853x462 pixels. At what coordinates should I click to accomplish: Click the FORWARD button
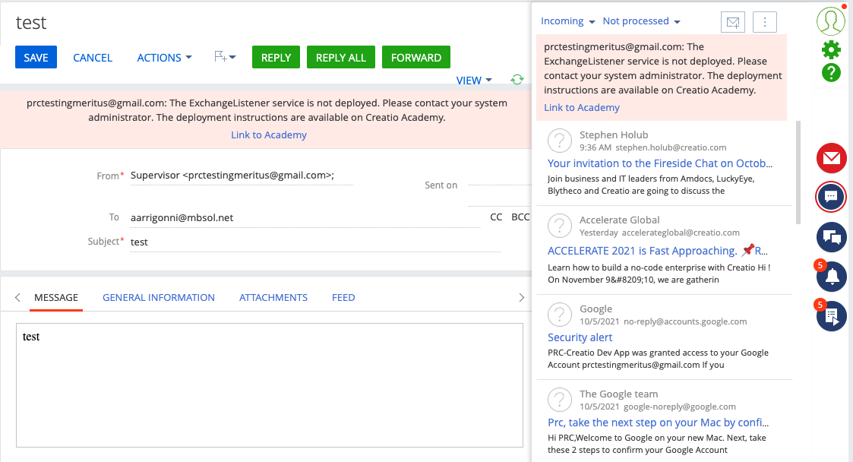click(416, 57)
